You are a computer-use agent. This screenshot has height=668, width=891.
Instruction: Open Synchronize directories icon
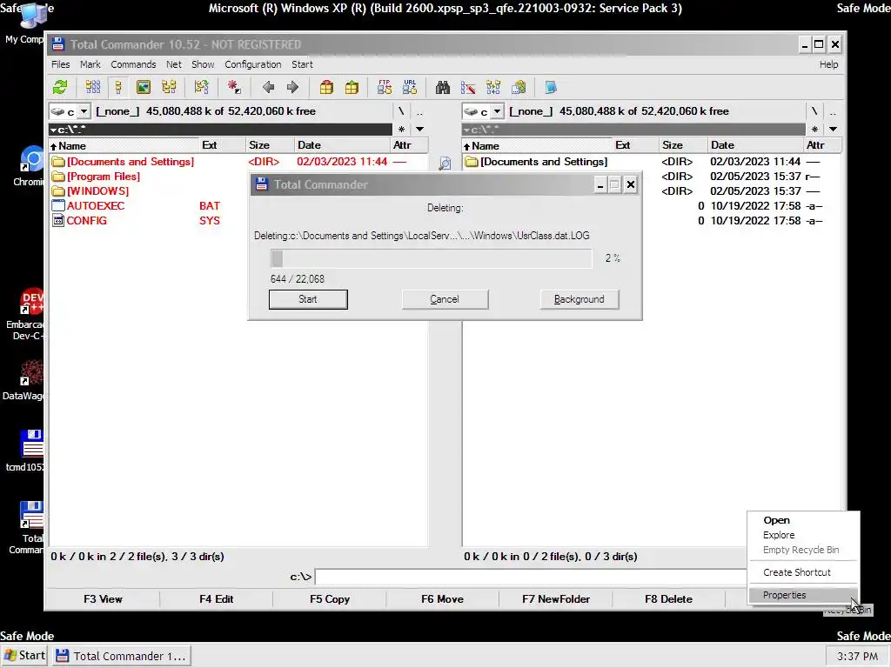(493, 87)
